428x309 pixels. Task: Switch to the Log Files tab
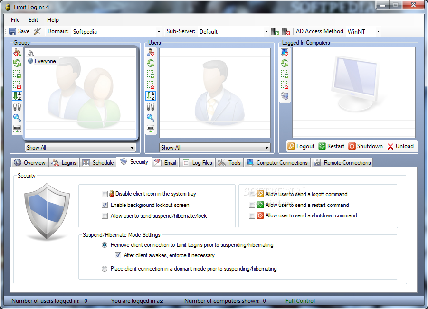coord(197,162)
